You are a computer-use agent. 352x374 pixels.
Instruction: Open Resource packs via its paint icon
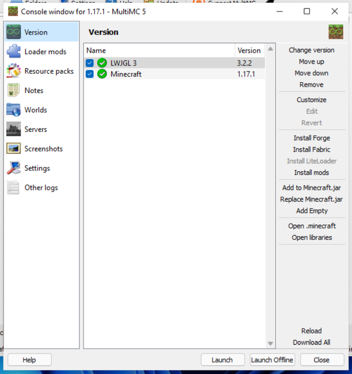13,71
